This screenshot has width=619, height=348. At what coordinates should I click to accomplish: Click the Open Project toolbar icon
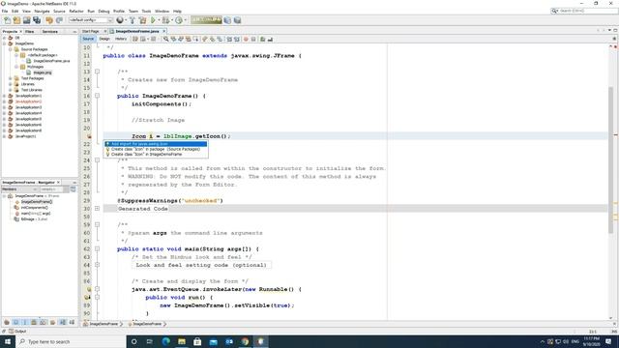point(26,20)
